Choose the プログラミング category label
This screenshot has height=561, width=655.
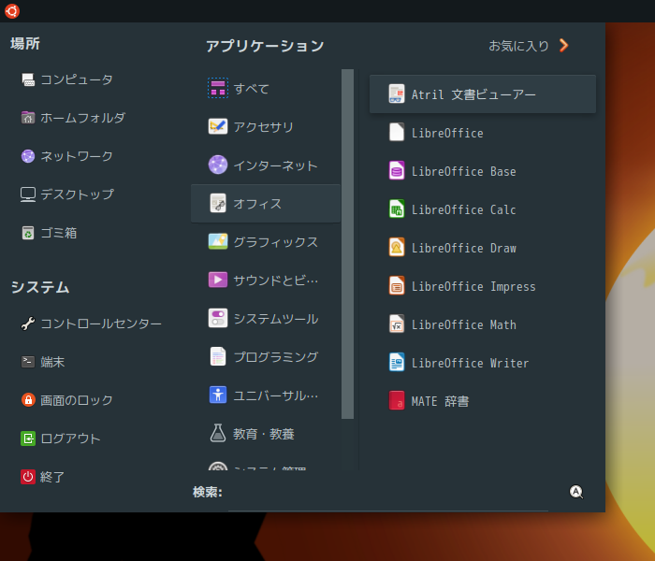[x=276, y=357]
